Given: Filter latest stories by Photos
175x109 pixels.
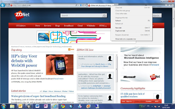Looking at the screenshot, I should pyautogui.click(x=65, y=91).
